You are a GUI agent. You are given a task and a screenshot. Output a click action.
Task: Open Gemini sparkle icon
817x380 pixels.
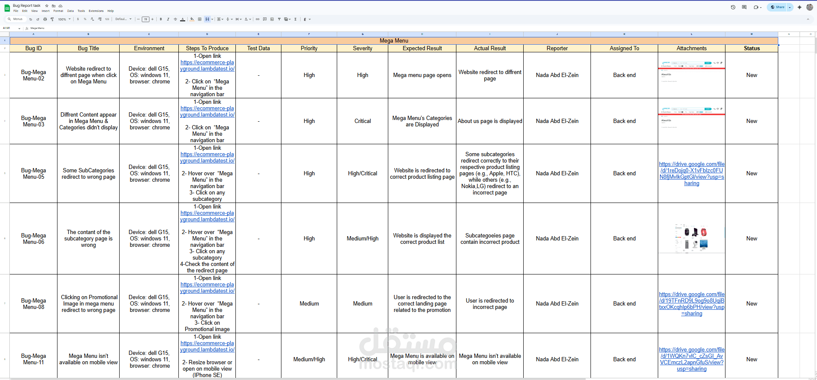click(800, 7)
